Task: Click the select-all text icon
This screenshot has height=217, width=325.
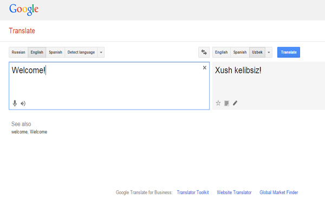Action: click(x=227, y=103)
